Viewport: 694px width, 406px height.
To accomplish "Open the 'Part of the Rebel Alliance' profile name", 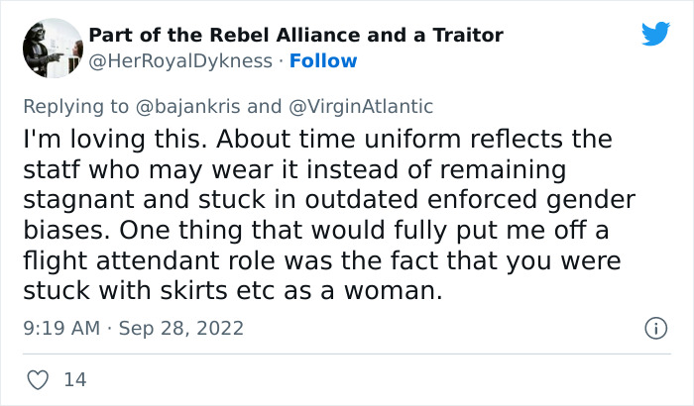I will pyautogui.click(x=296, y=36).
